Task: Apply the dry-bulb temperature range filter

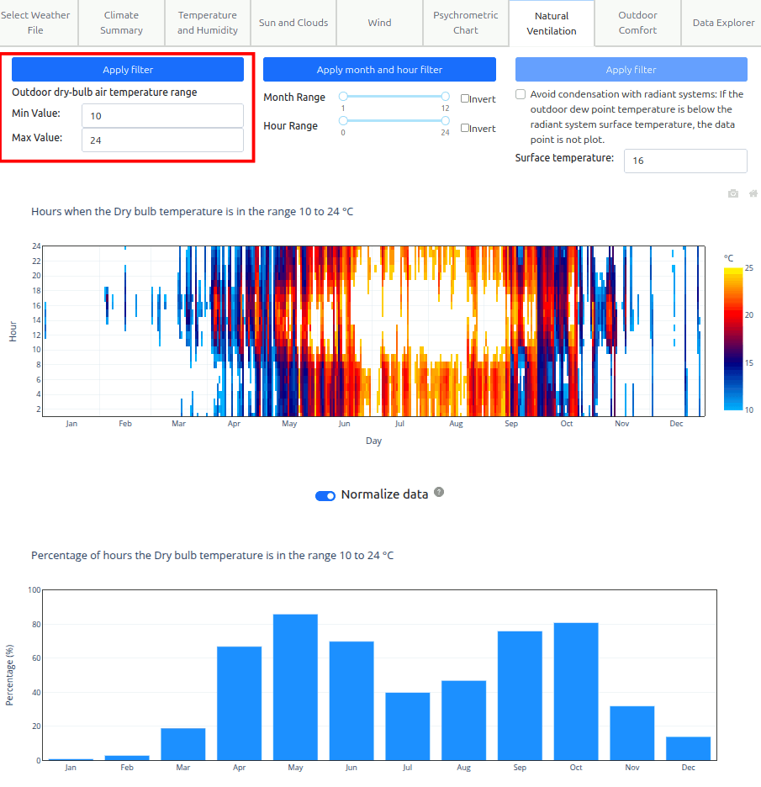Action: 128,70
